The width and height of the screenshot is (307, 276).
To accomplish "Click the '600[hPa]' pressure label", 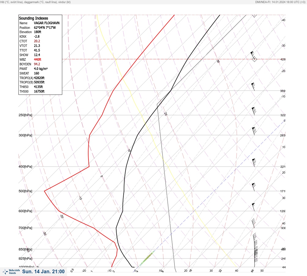I will tap(25, 211).
